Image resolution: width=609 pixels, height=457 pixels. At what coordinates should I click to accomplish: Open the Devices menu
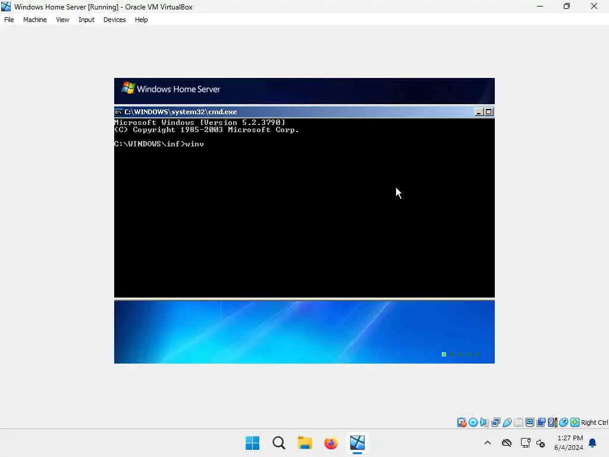coord(115,20)
